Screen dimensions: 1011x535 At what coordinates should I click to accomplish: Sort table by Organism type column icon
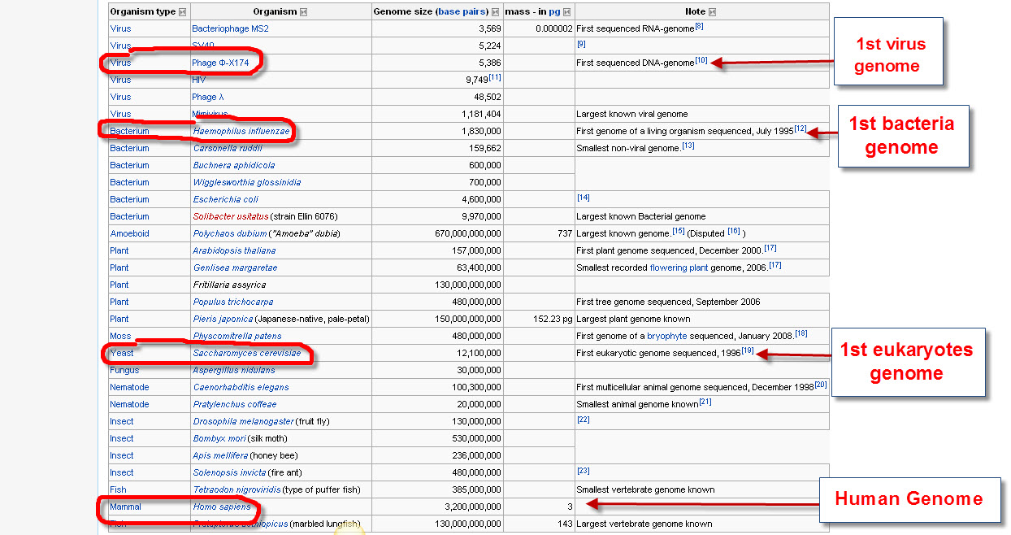(x=182, y=12)
